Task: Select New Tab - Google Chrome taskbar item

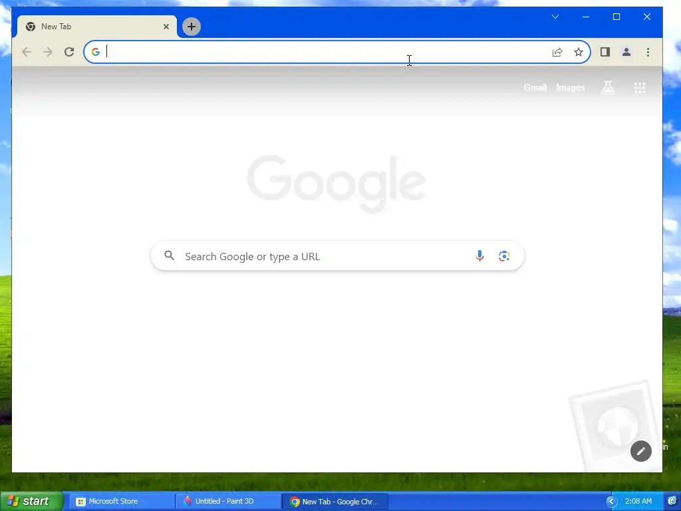Action: click(x=335, y=502)
